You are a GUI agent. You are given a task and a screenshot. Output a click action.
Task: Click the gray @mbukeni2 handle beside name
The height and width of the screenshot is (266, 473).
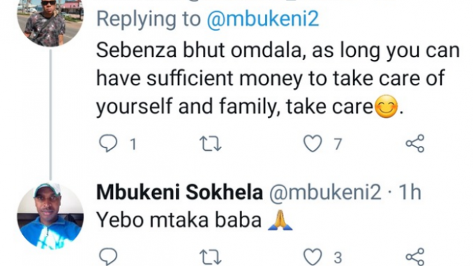pyautogui.click(x=325, y=192)
